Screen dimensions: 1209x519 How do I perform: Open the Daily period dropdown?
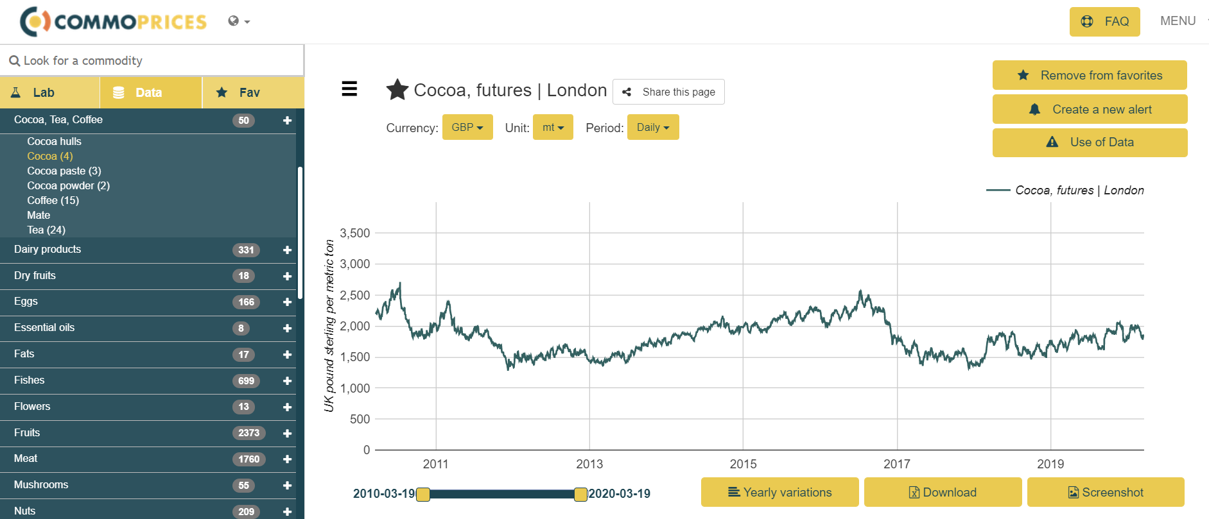click(x=653, y=127)
